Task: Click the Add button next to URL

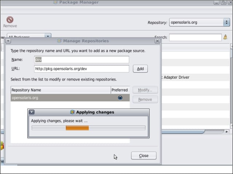Action: tap(140, 69)
